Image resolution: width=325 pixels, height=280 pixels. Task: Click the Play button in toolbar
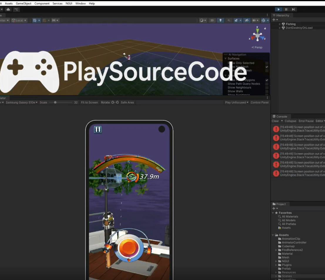pyautogui.click(x=279, y=9)
